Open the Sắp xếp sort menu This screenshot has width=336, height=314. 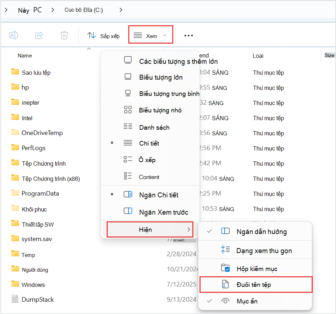(103, 36)
